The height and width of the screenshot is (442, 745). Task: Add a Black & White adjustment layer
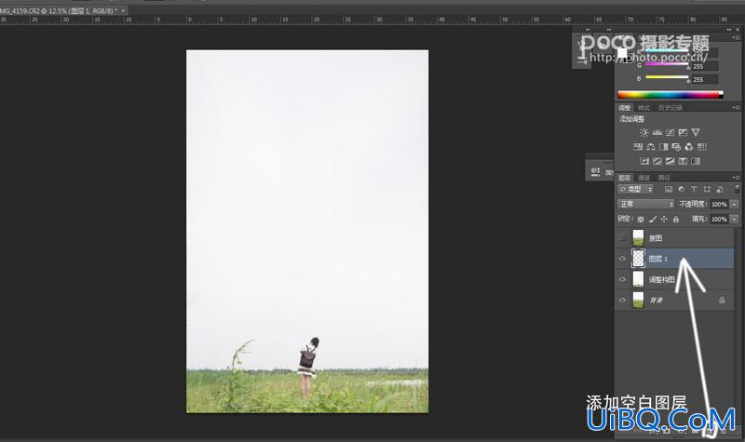pyautogui.click(x=664, y=147)
